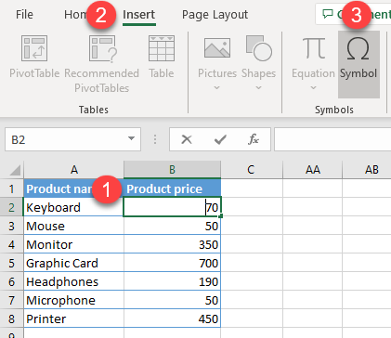
Task: Select the Monitor cell
Action: (73, 244)
